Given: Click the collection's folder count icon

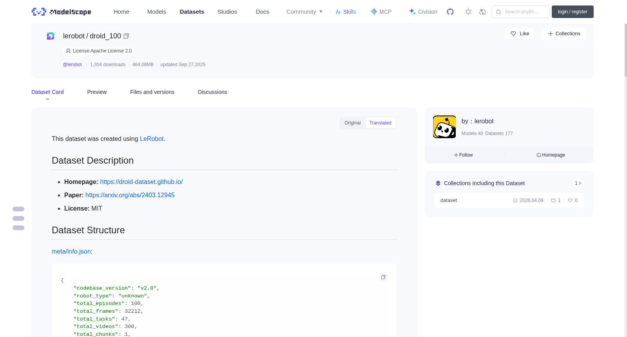Looking at the screenshot, I should click(553, 200).
